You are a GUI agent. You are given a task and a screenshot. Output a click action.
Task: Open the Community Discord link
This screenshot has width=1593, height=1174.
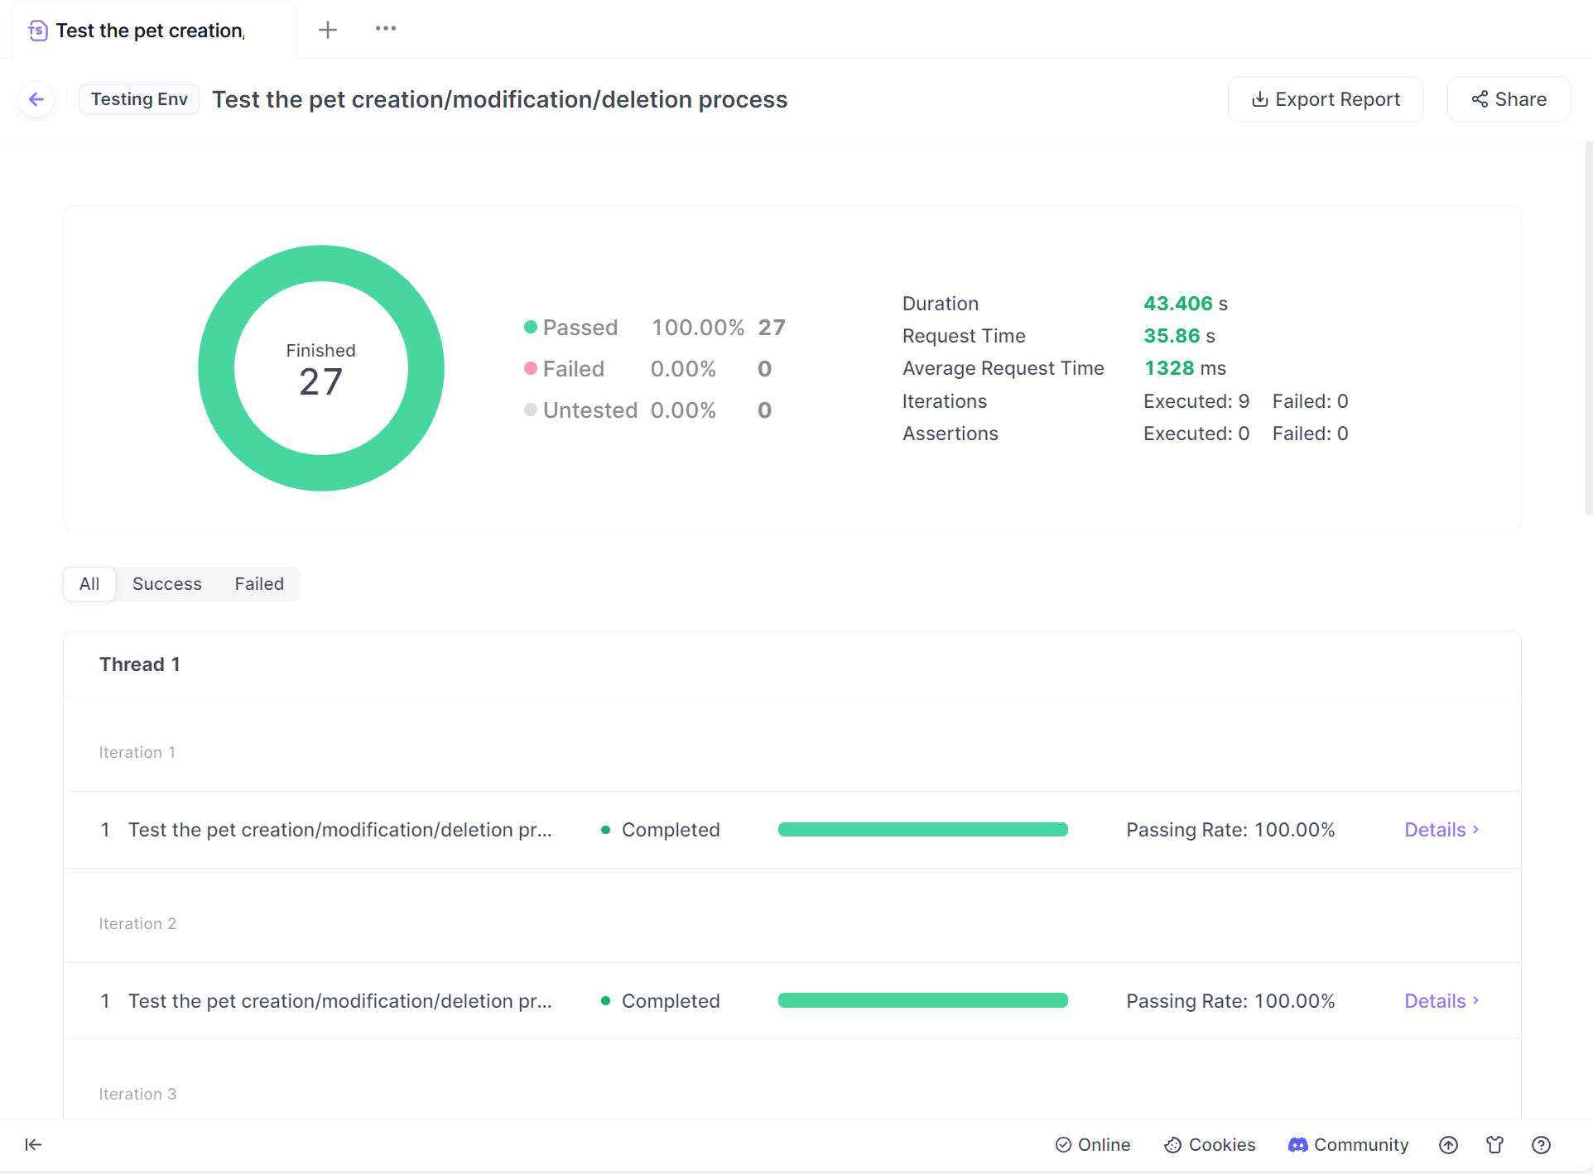1348,1144
